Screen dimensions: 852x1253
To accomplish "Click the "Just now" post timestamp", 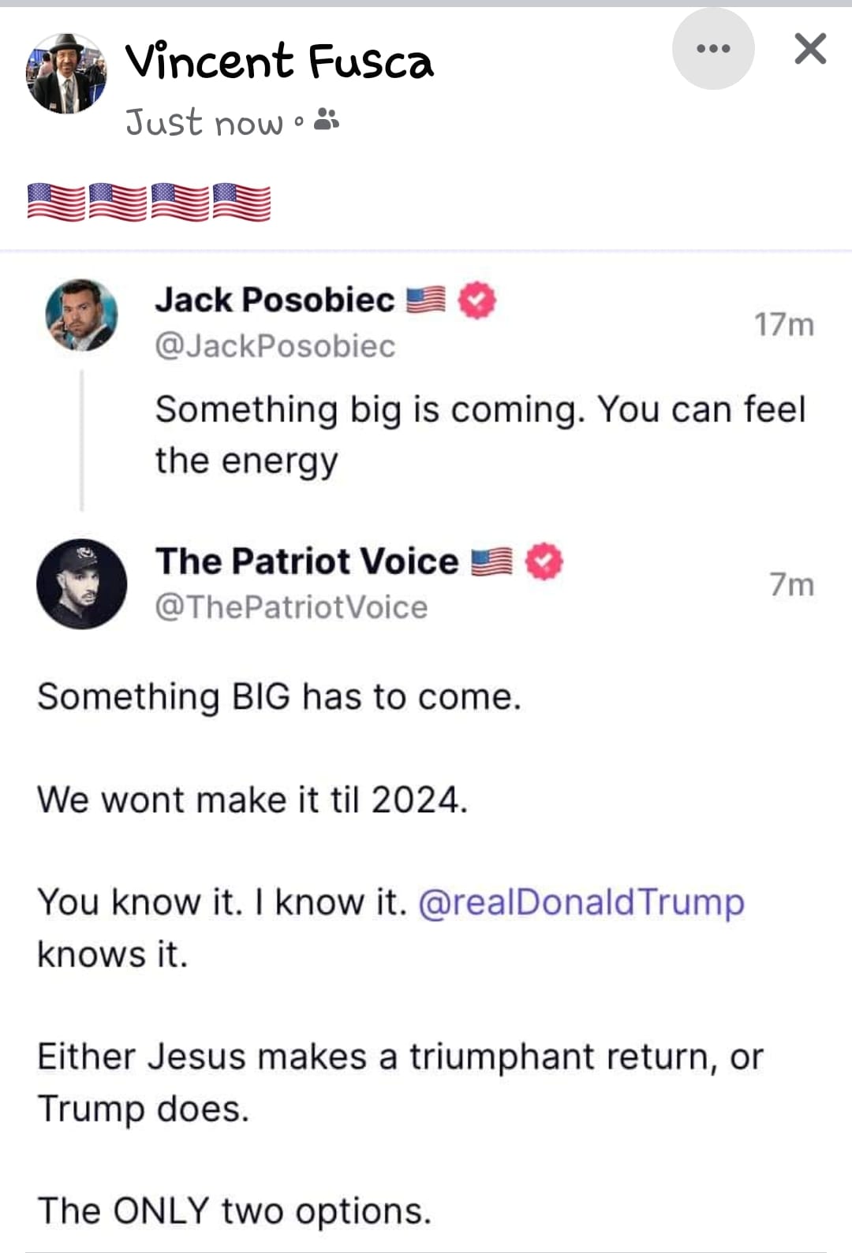I will [x=204, y=123].
